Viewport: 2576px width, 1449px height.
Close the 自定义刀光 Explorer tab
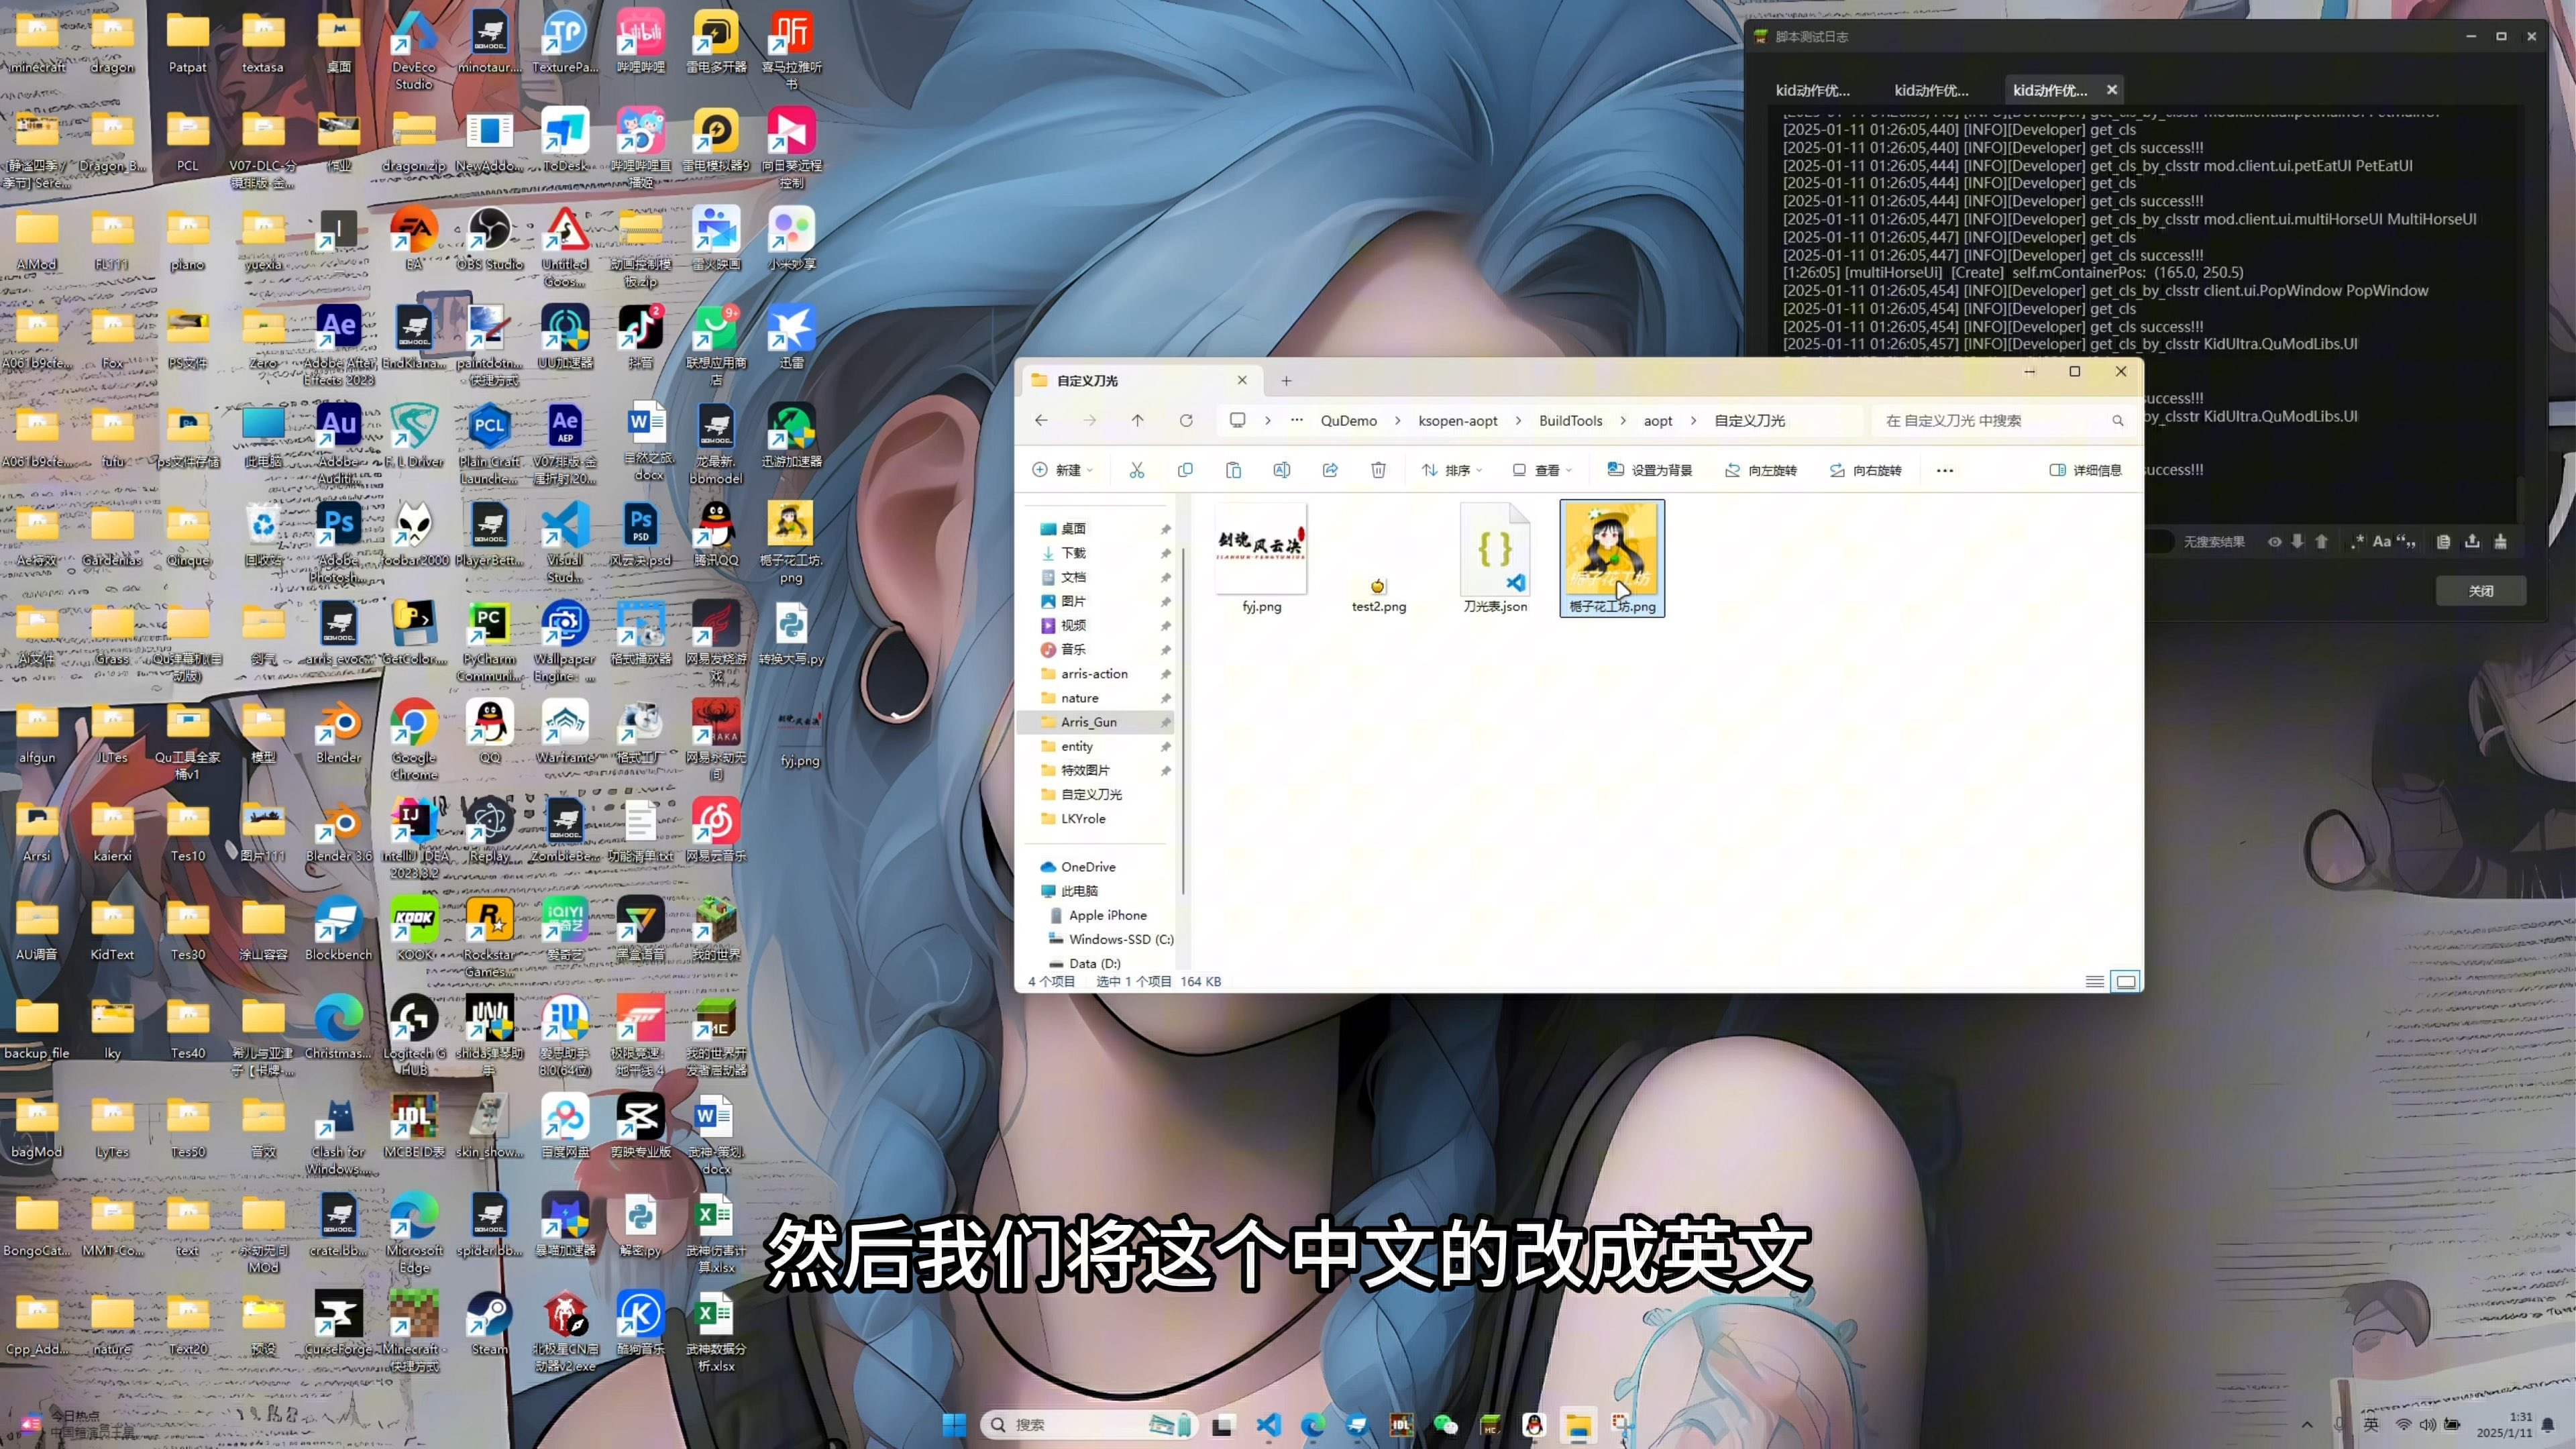pos(1242,380)
